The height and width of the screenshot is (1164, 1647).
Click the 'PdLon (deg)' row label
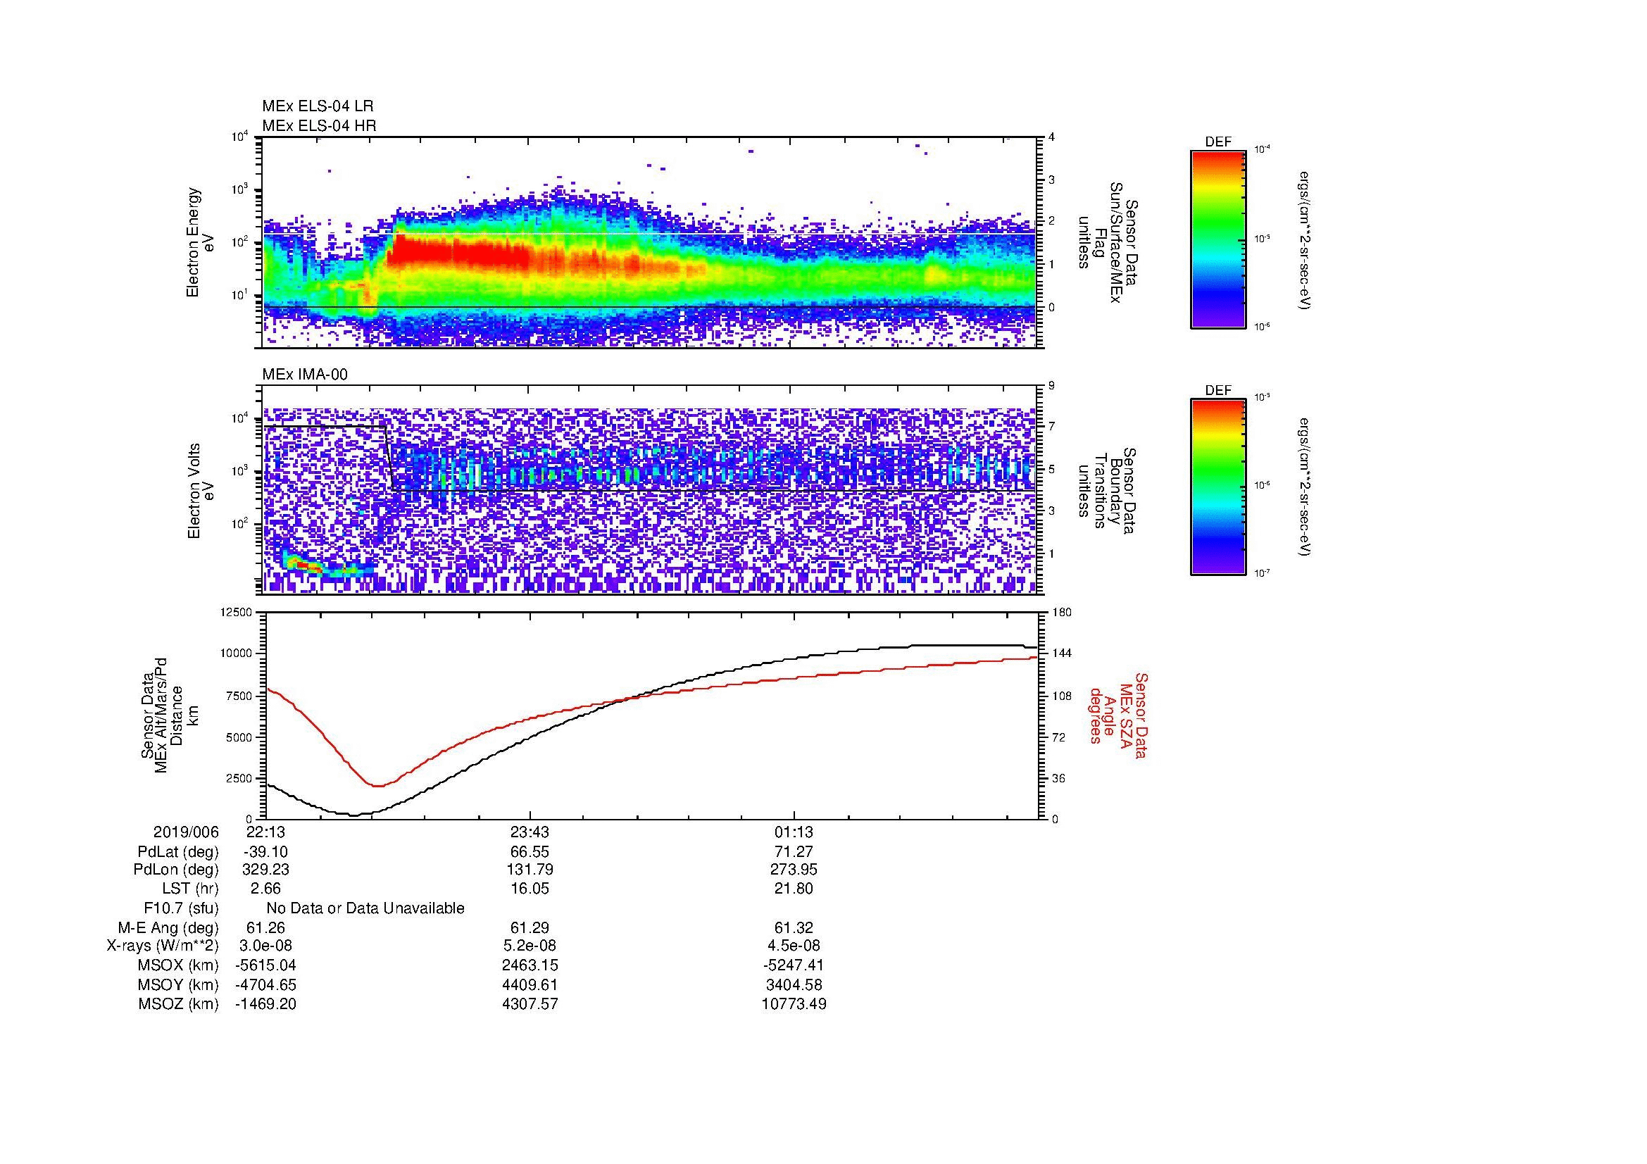[177, 870]
